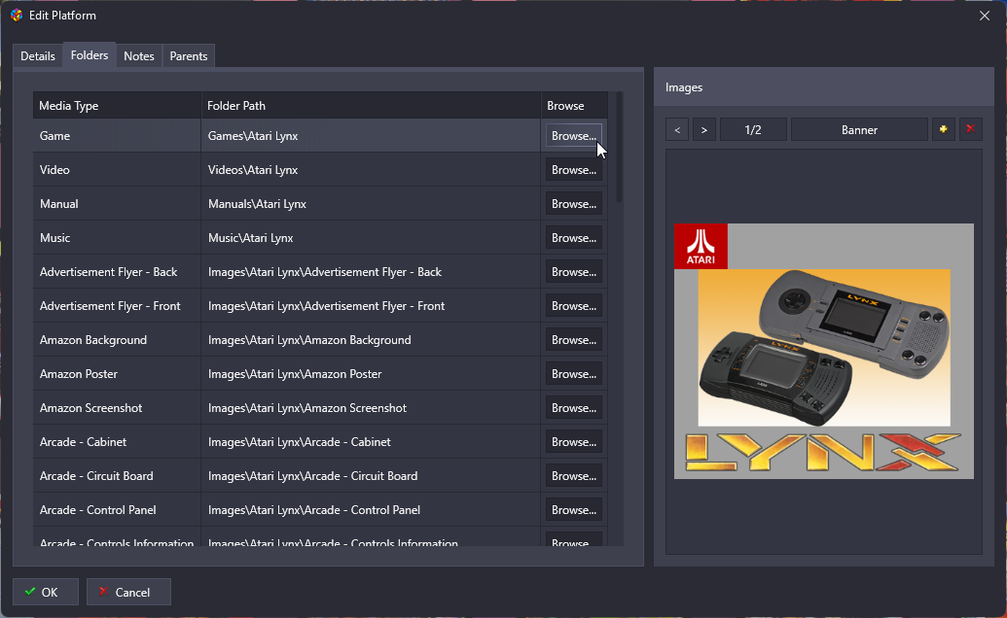Click the yellow add image star icon
The image size is (1007, 618).
click(943, 129)
